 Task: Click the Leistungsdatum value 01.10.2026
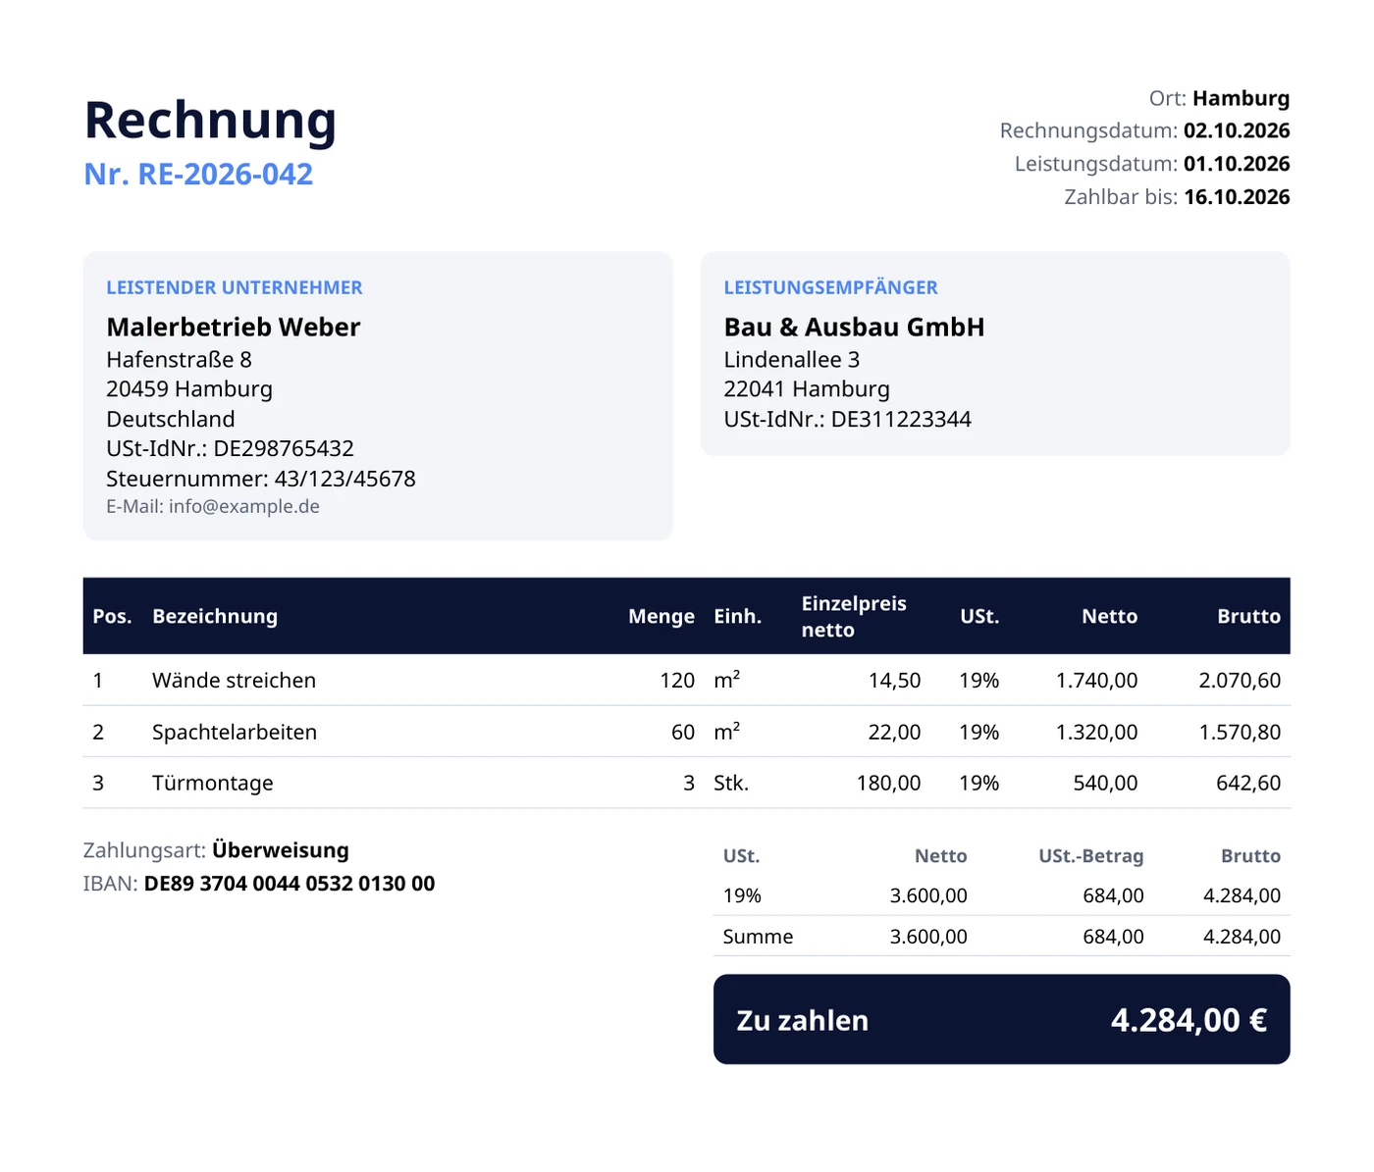1237,164
